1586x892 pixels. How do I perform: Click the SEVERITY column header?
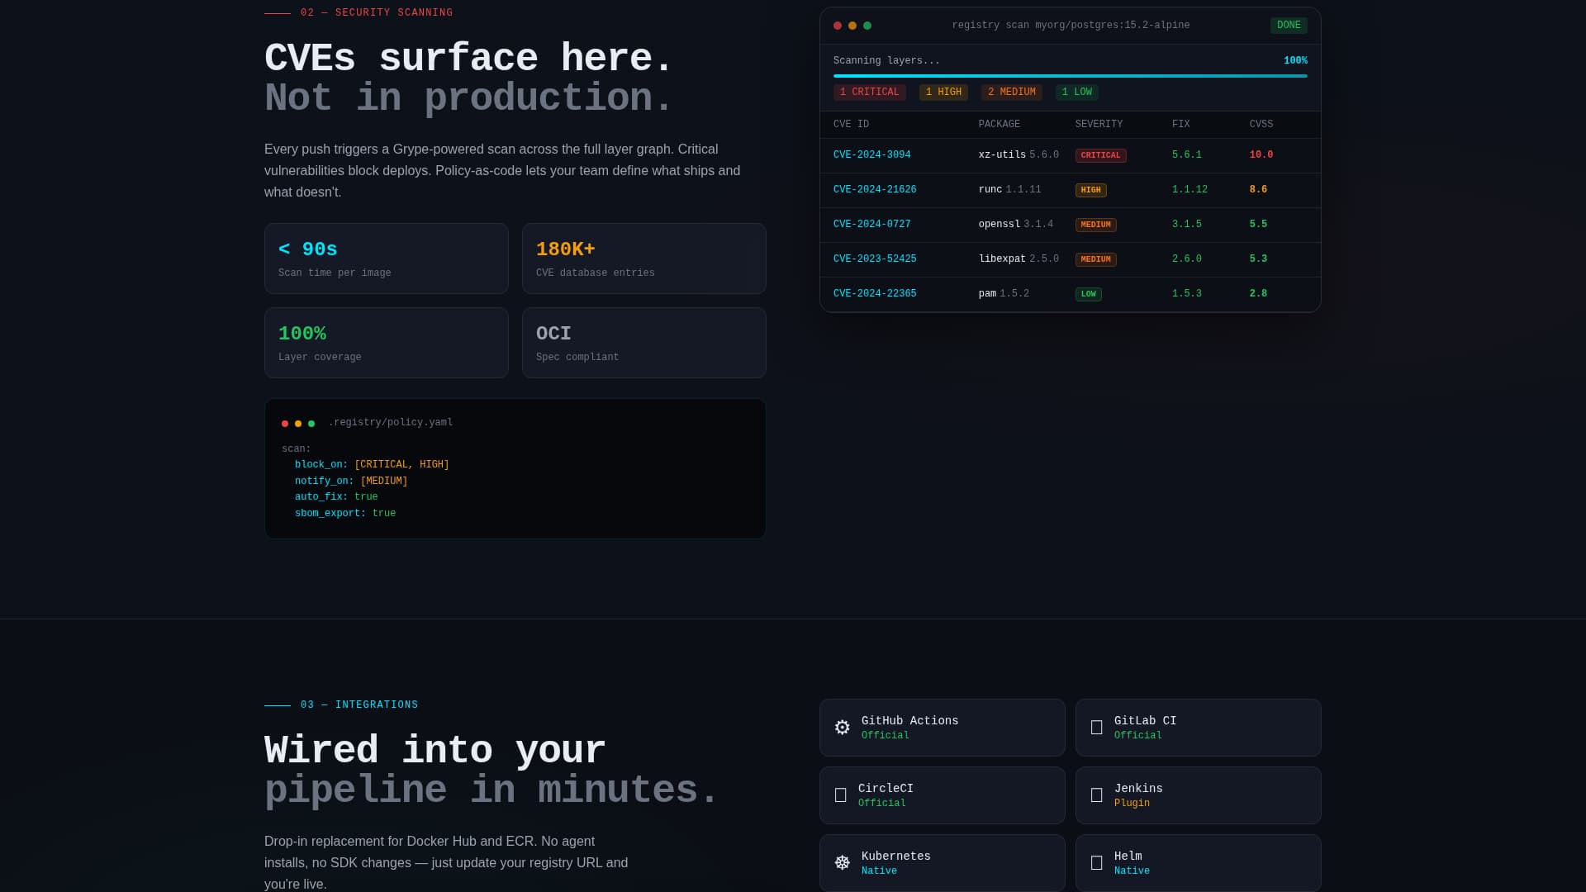pyautogui.click(x=1099, y=125)
